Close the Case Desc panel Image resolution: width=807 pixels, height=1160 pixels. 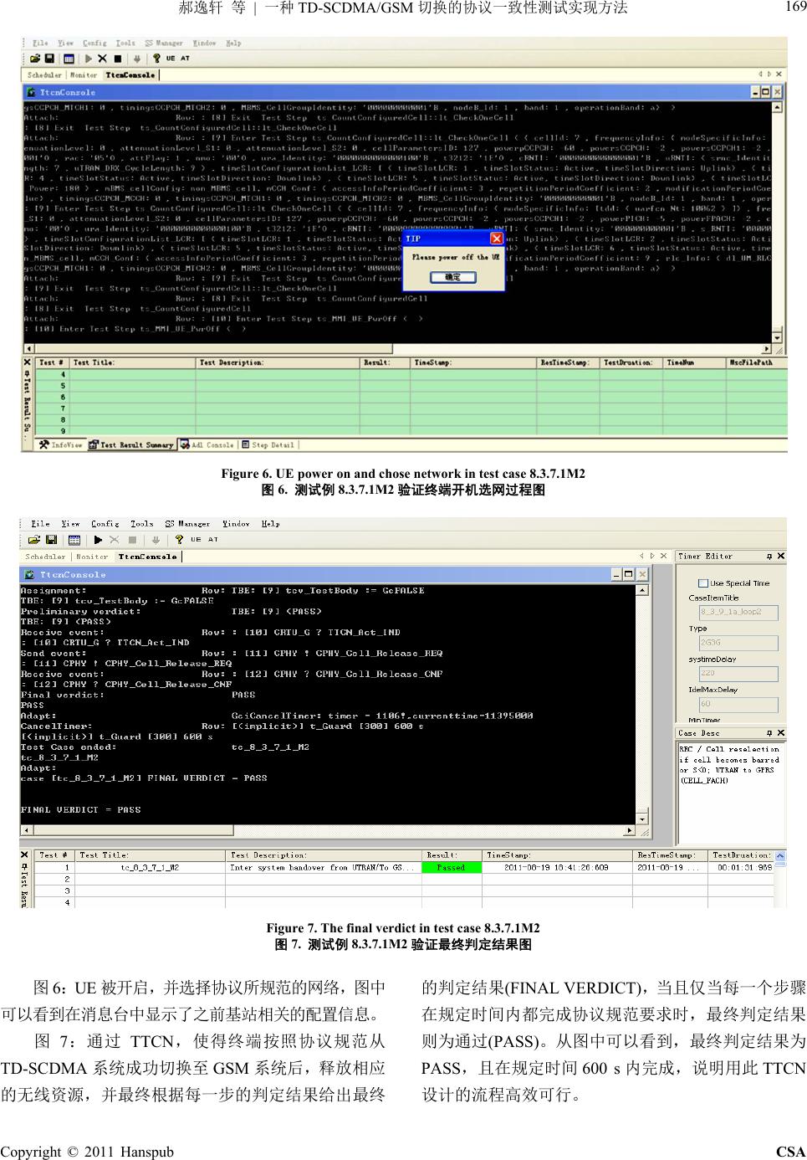click(780, 732)
